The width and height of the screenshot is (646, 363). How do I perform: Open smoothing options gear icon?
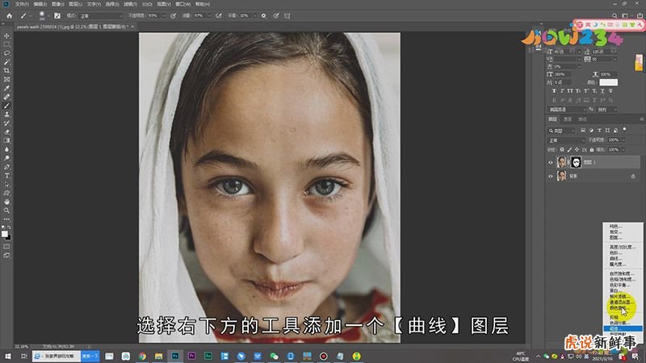pos(264,15)
